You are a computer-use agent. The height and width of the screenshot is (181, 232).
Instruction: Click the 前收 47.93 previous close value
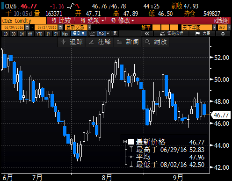pyautogui.click(x=191, y=7)
